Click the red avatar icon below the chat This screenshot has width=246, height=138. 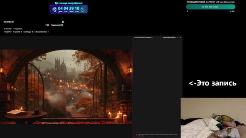point(136,135)
